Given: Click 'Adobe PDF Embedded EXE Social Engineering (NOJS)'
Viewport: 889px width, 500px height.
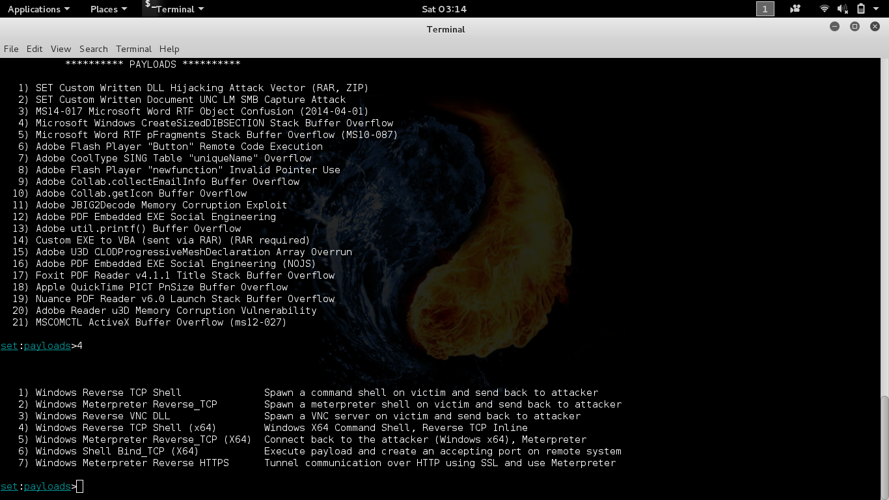Looking at the screenshot, I should [176, 264].
